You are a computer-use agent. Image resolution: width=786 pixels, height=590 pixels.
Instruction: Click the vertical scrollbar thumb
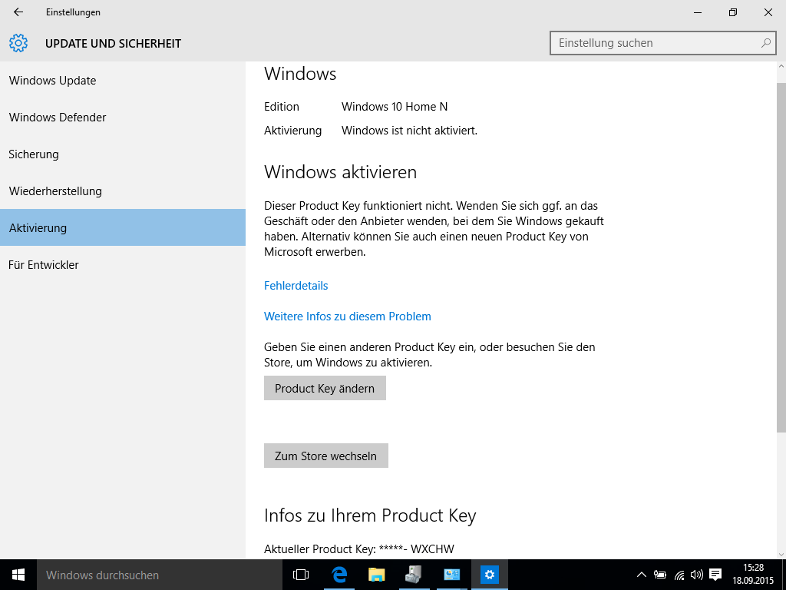point(781,257)
